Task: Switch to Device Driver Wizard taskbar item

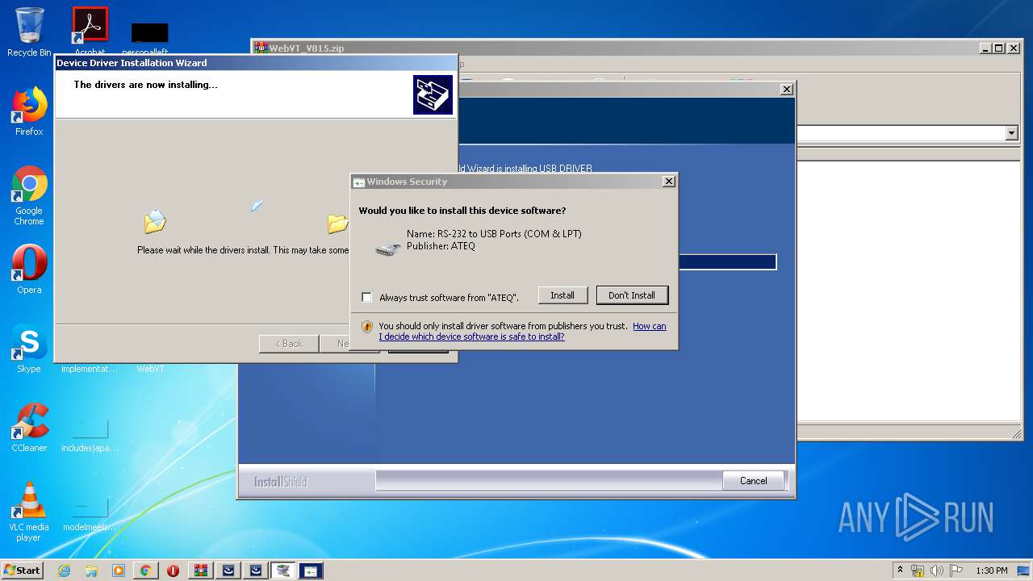Action: [283, 571]
